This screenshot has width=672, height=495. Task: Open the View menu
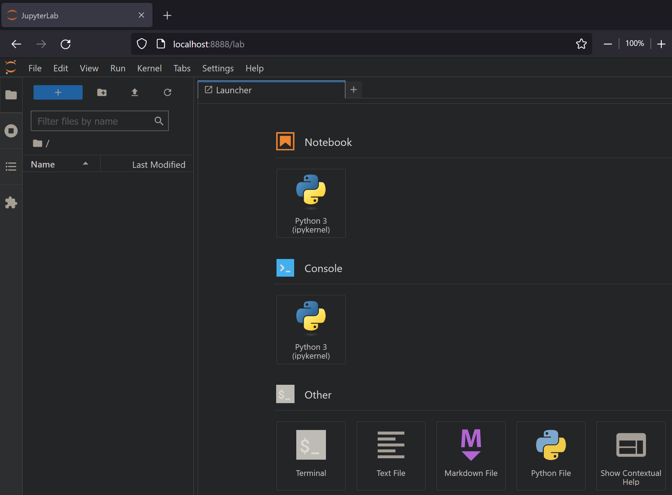[x=89, y=68]
